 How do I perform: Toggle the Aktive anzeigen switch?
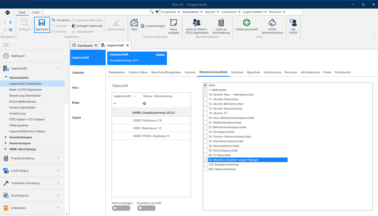121,208
